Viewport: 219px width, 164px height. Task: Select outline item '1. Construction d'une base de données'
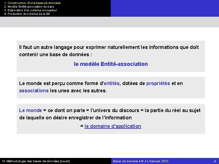[33, 3]
